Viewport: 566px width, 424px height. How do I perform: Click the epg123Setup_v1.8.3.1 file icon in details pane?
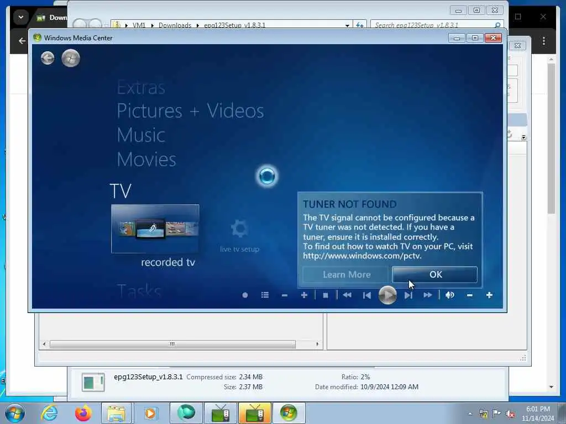(93, 382)
